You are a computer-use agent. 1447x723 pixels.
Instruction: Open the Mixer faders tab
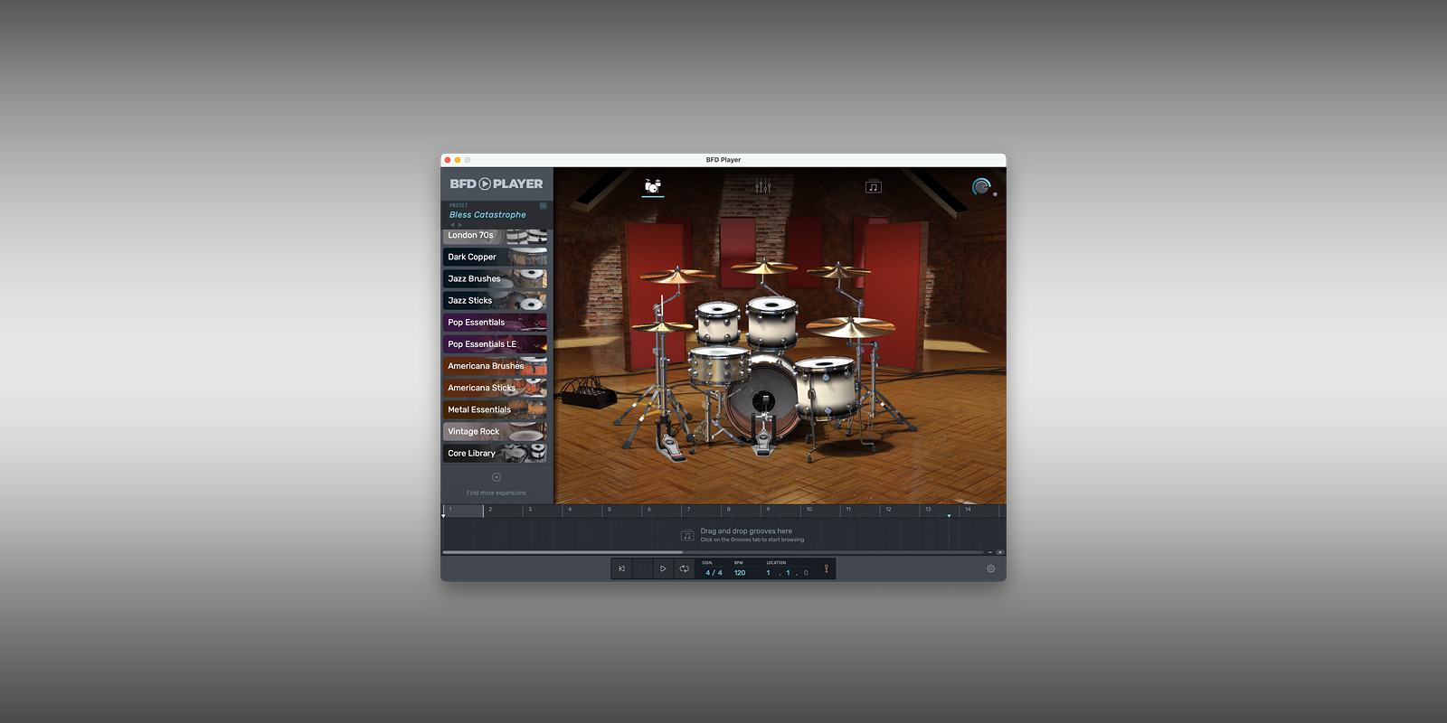763,186
